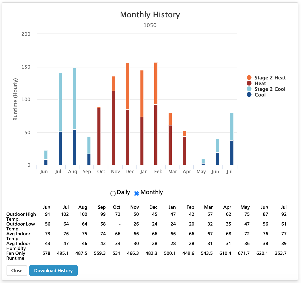This screenshot has height=283, width=301.
Task: Click the Nov dark red Heat bar segment
Action: point(113,128)
